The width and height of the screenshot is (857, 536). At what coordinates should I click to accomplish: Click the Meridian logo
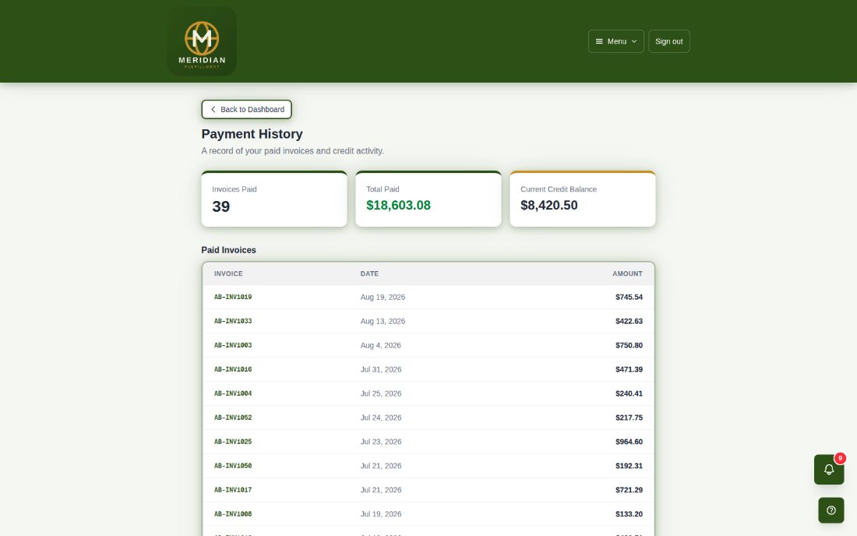202,41
